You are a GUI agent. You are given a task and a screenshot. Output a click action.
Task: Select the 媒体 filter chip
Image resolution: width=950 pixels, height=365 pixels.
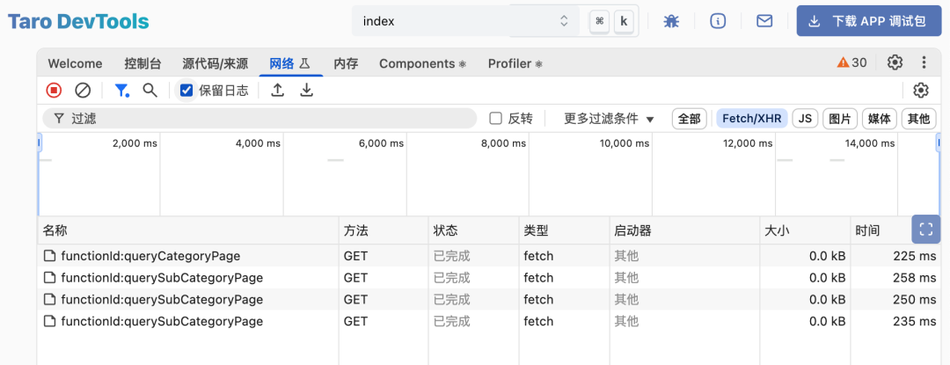coord(880,119)
